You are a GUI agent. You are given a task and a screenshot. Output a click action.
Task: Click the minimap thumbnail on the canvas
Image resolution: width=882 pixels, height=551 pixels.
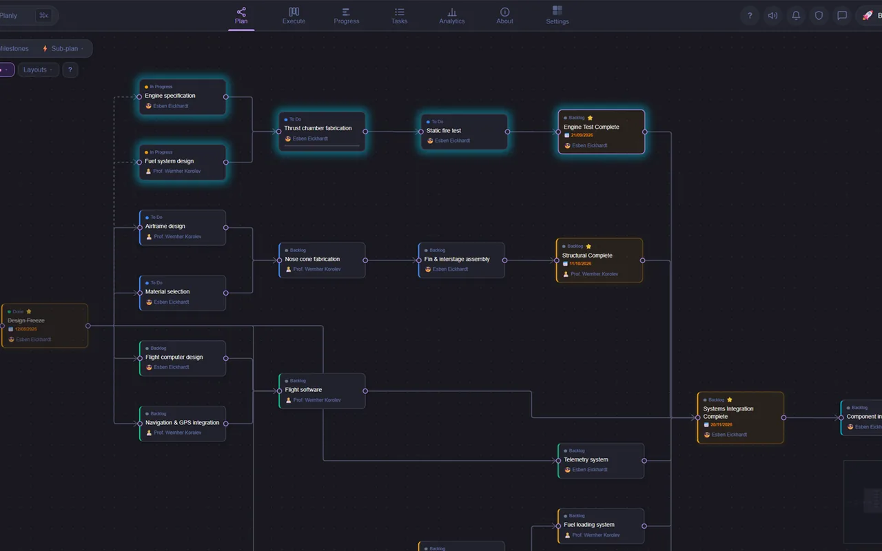coord(863,501)
